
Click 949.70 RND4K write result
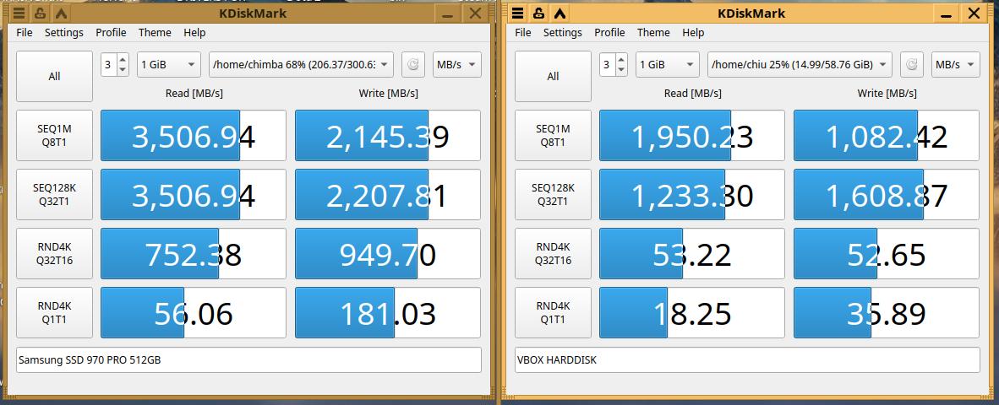click(x=388, y=254)
